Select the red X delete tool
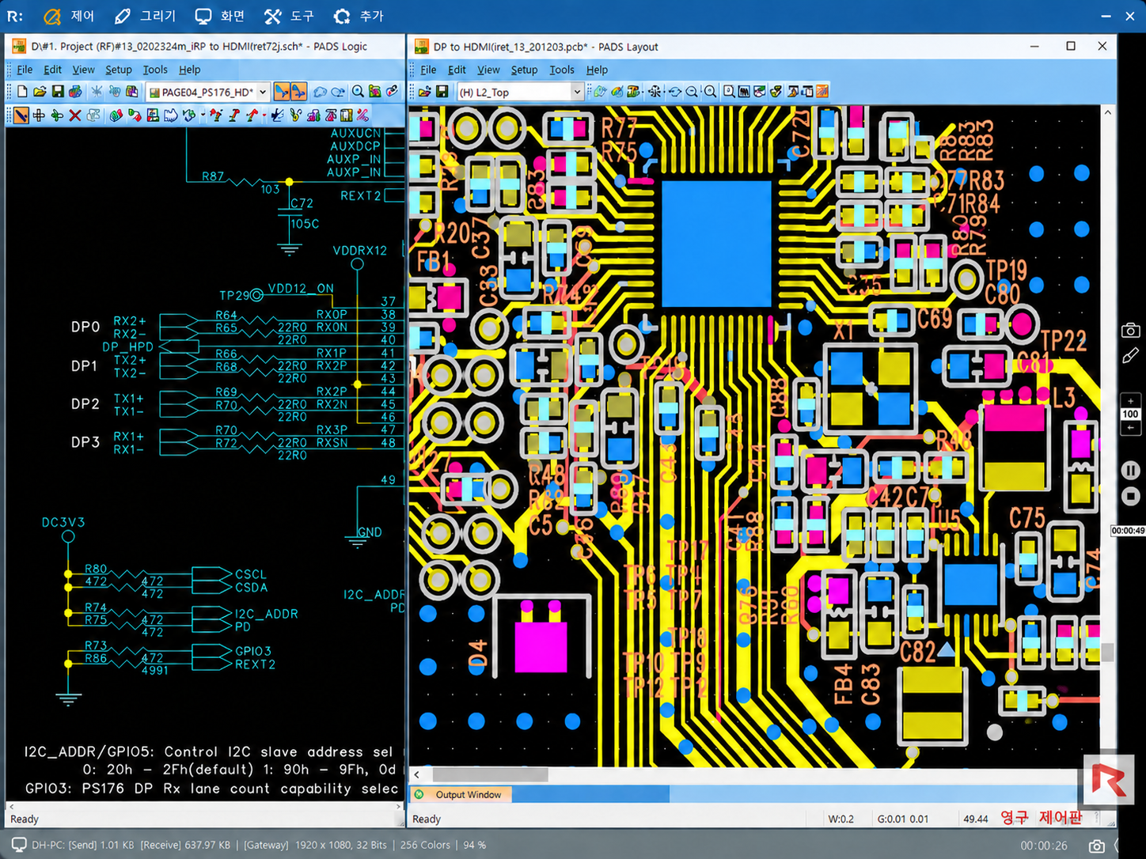Image resolution: width=1146 pixels, height=859 pixels. [x=75, y=115]
